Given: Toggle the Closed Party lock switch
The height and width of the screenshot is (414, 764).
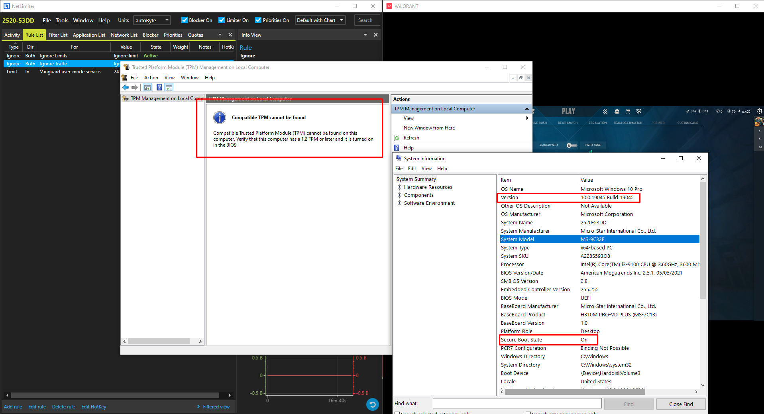Looking at the screenshot, I should pos(572,145).
